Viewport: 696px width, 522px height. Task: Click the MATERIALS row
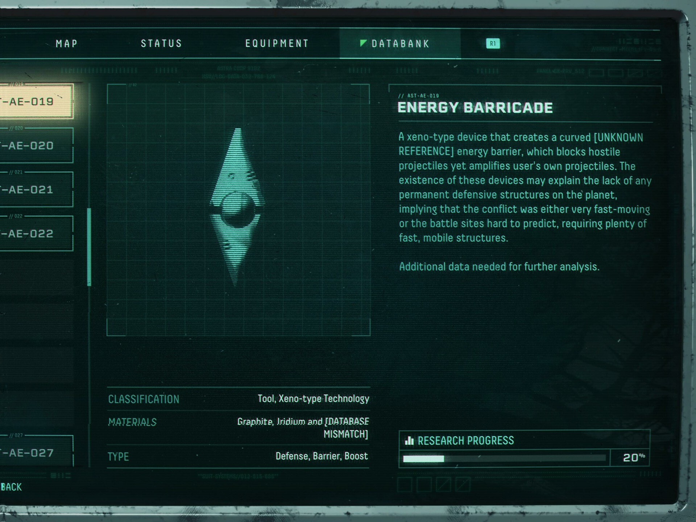point(238,428)
